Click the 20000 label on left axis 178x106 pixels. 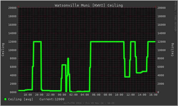[12, 8]
